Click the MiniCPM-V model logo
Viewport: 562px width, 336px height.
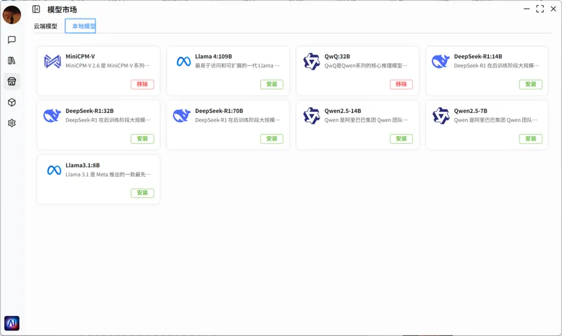(x=52, y=61)
